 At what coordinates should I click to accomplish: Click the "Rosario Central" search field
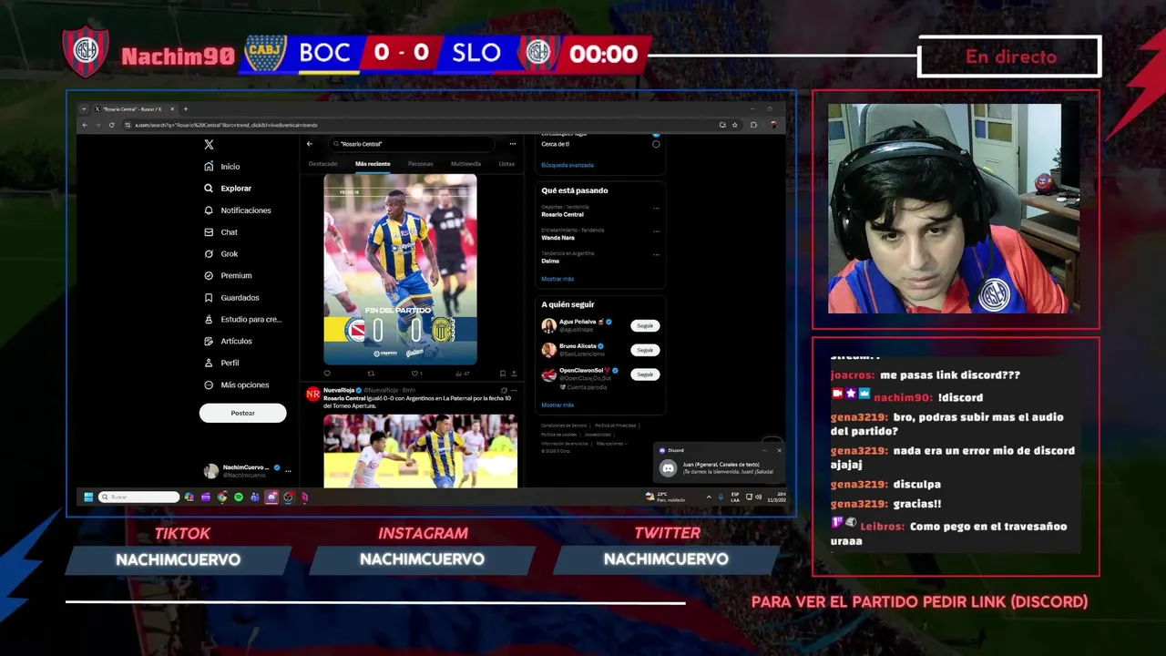(x=412, y=144)
